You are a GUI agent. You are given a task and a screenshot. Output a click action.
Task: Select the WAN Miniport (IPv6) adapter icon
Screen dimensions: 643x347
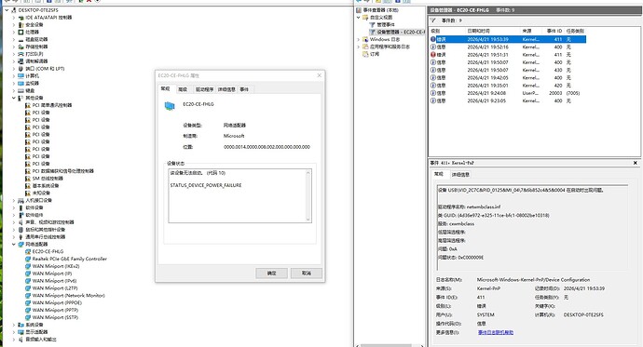[x=28, y=281]
